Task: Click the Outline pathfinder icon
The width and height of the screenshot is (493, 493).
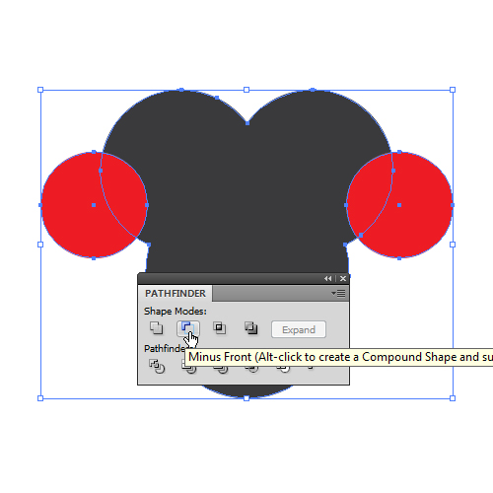Action: coord(283,369)
